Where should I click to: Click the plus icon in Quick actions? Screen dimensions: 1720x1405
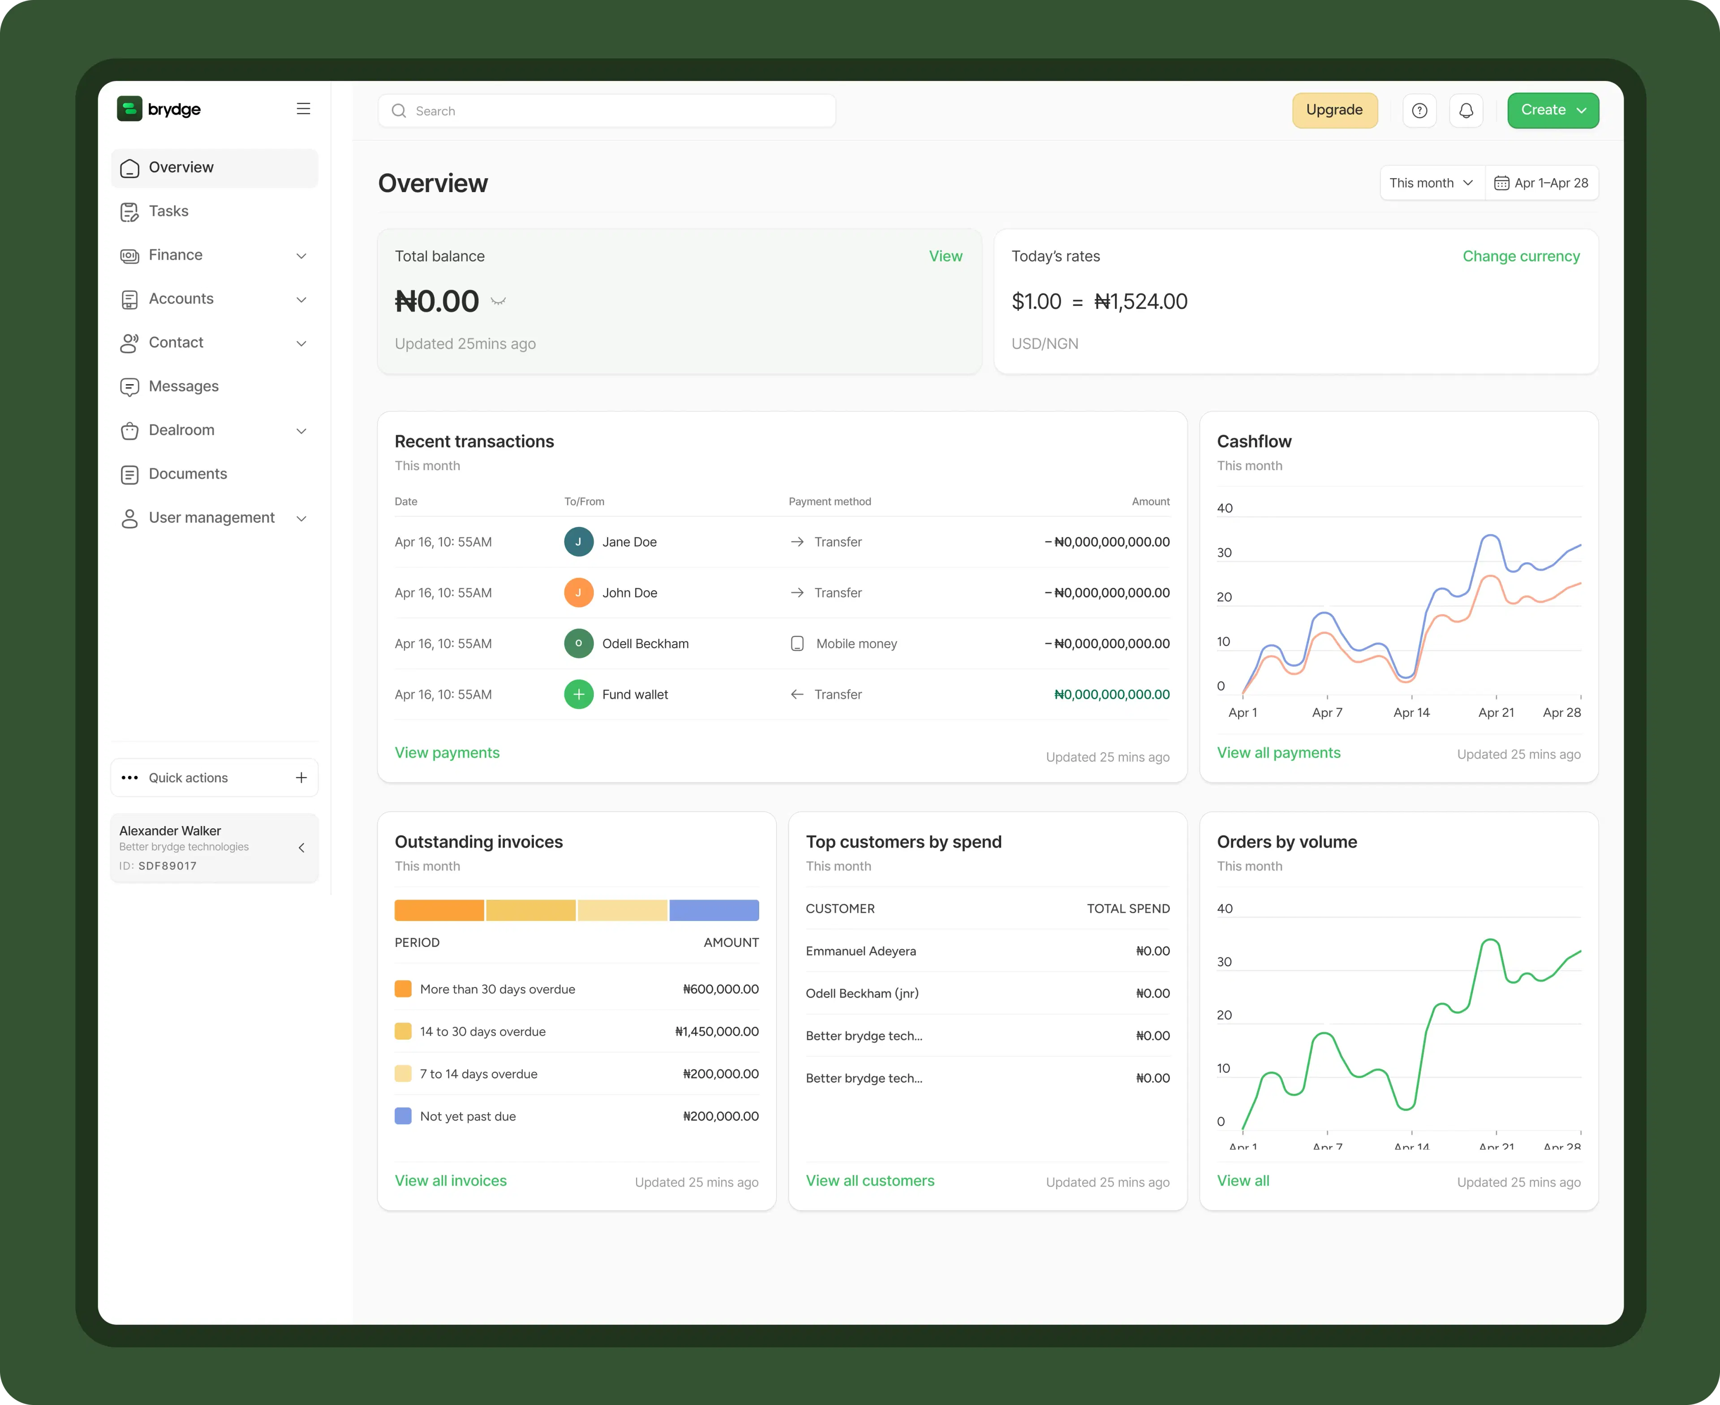click(301, 778)
